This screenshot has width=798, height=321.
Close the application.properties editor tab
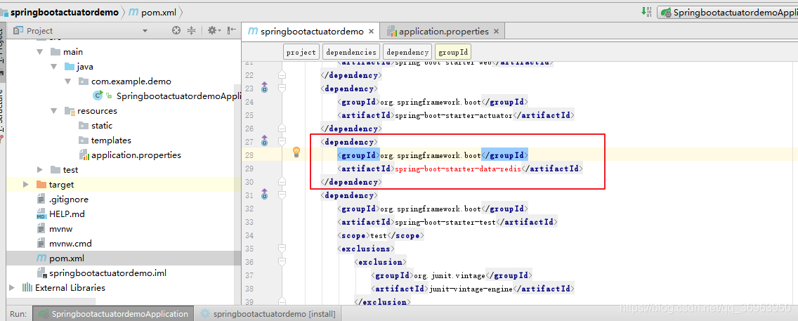click(x=496, y=32)
